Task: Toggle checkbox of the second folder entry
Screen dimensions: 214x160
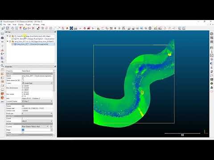Action: pos(10,41)
